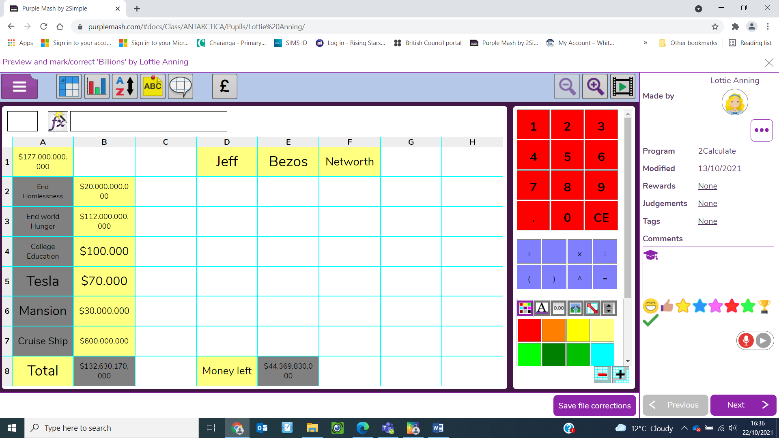
Task: Go to the Next pupil's work
Action: click(x=743, y=405)
